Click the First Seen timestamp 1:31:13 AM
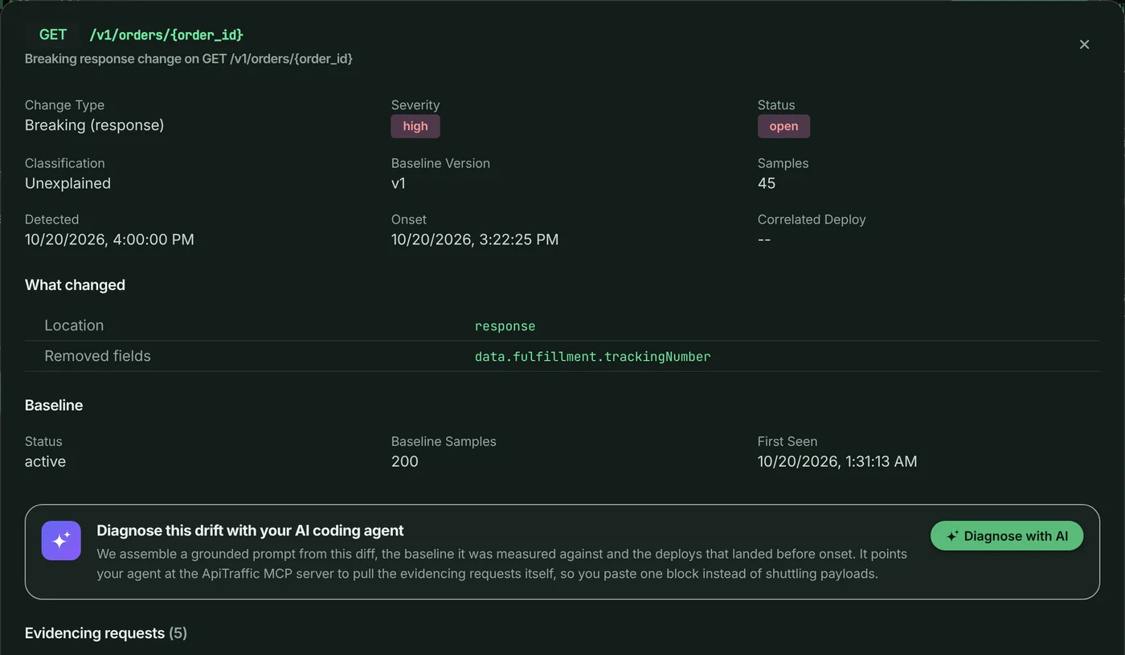Viewport: 1125px width, 655px height. (837, 461)
